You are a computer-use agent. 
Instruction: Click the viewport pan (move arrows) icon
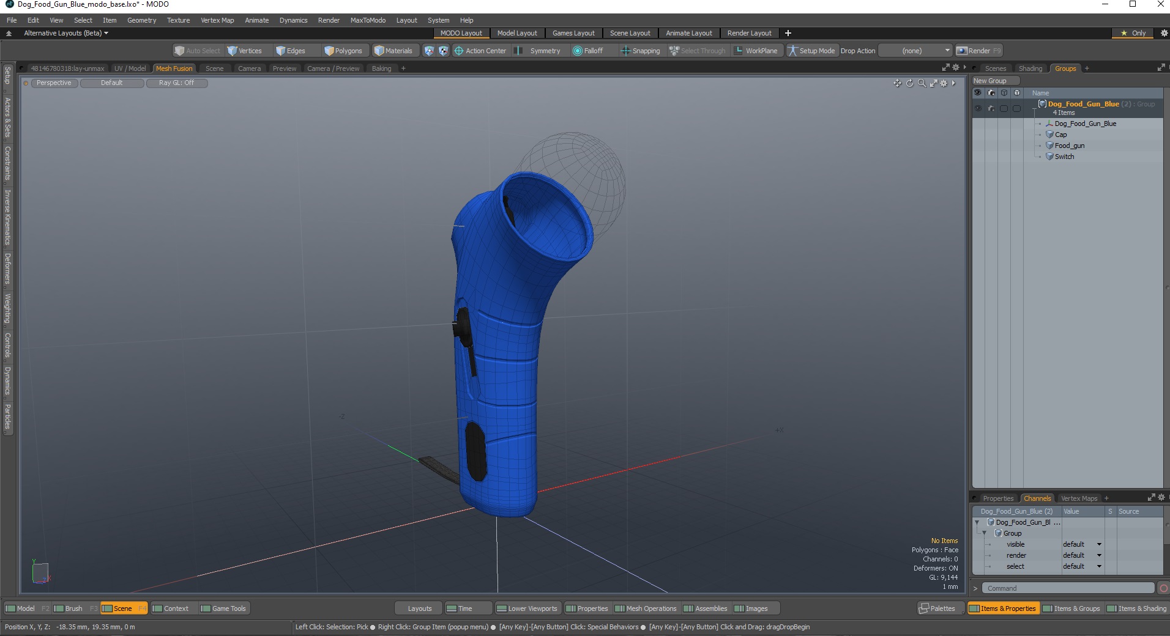(x=897, y=83)
